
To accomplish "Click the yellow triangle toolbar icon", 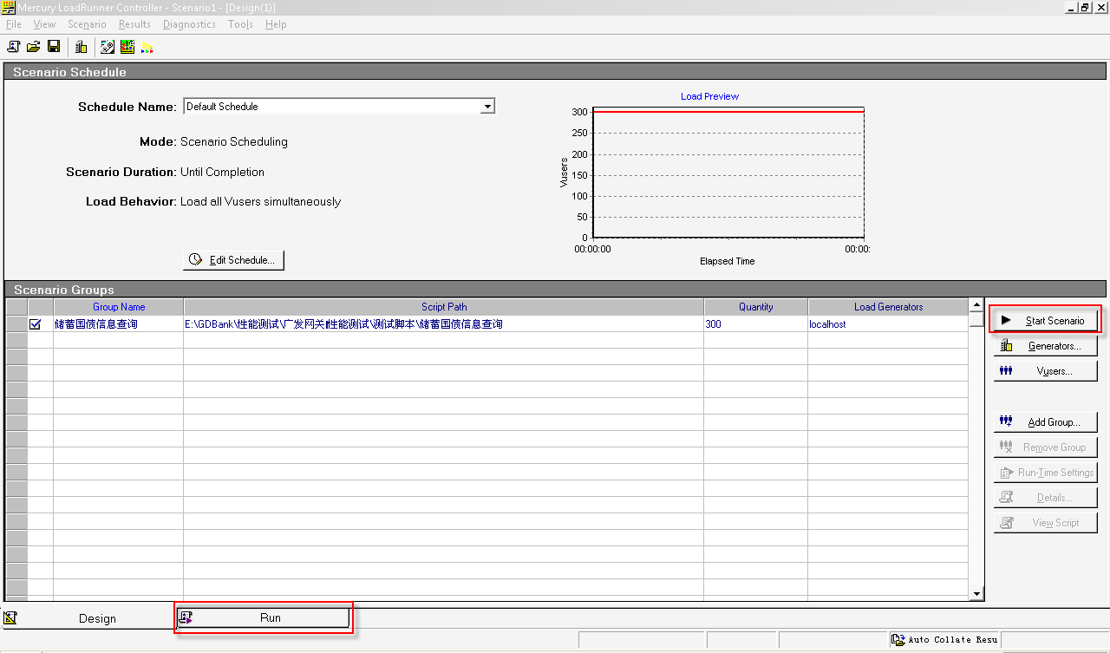I will [x=147, y=47].
